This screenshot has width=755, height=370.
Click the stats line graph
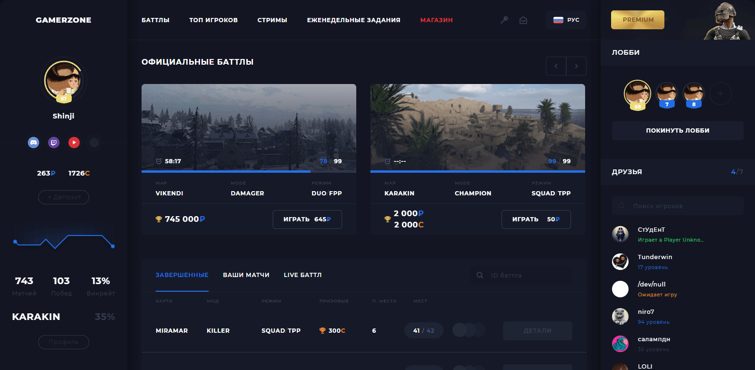coord(64,241)
